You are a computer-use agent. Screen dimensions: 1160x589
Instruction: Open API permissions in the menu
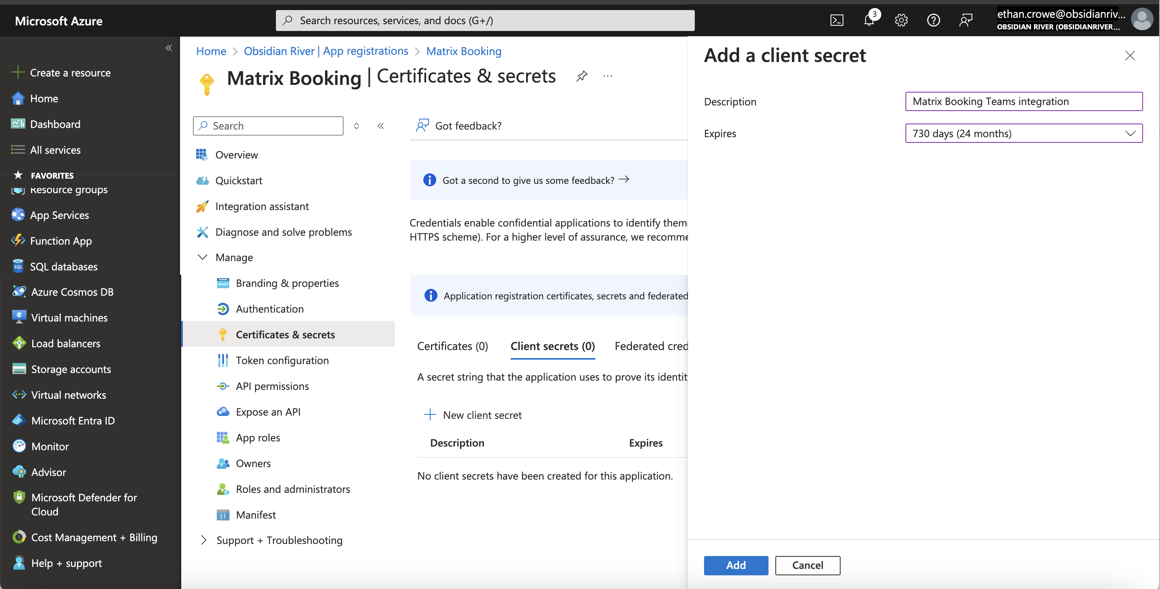point(272,386)
